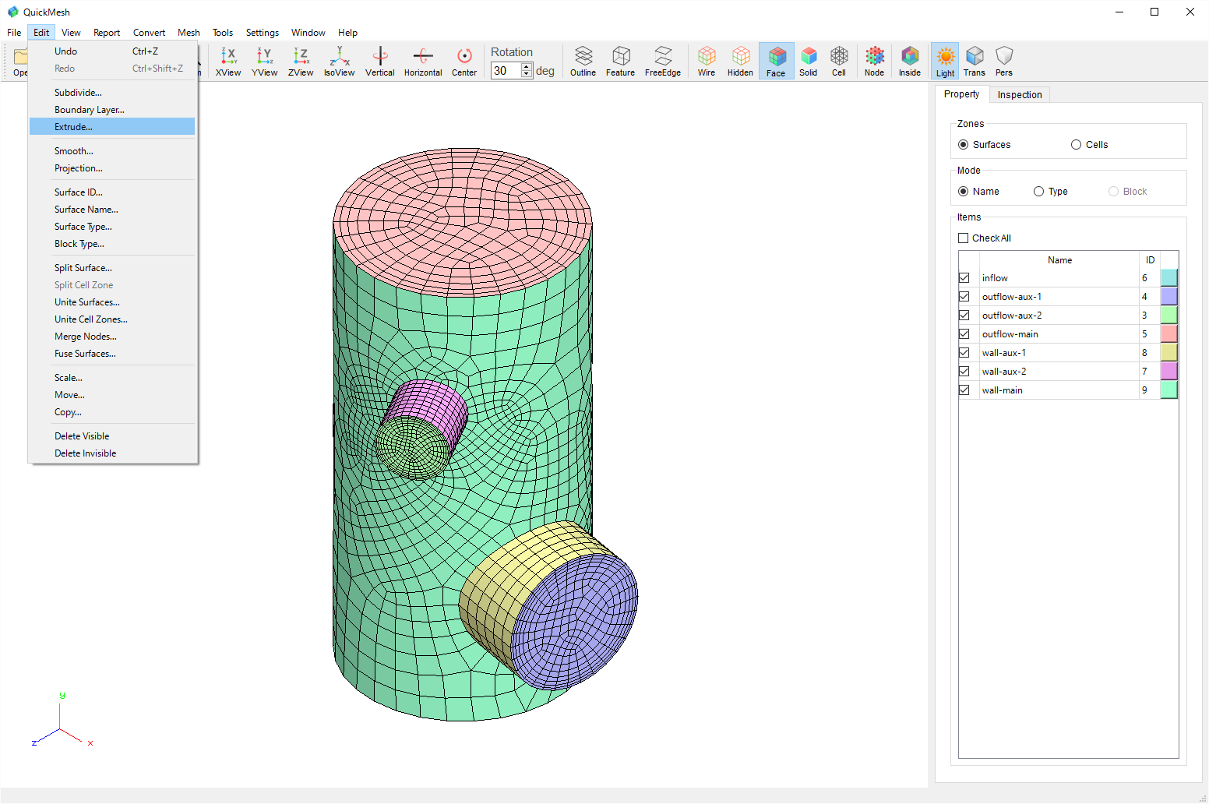Image resolution: width=1209 pixels, height=804 pixels.
Task: Switch to XView orientation
Action: [x=228, y=61]
